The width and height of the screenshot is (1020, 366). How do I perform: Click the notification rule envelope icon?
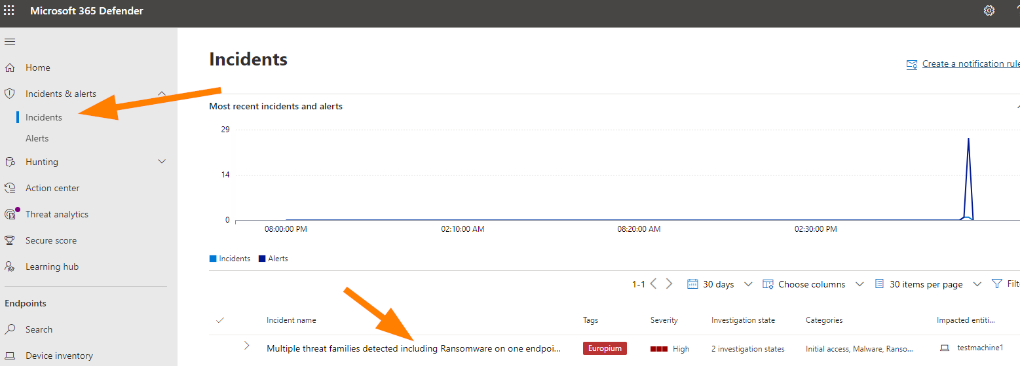point(912,64)
